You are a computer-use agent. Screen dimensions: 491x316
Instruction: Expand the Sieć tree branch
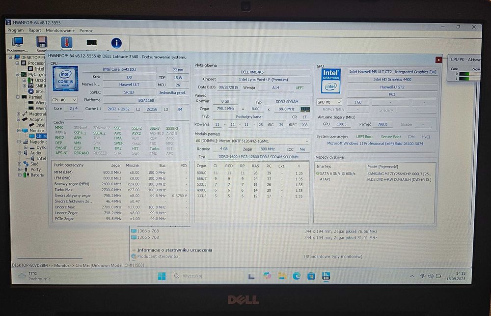20,164
